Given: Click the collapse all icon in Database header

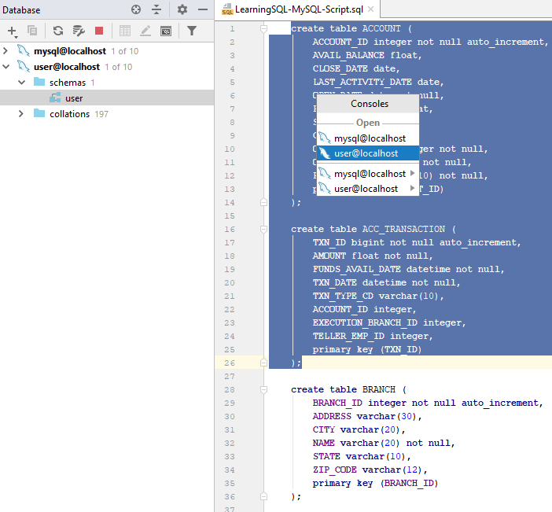Looking at the screenshot, I should point(156,9).
